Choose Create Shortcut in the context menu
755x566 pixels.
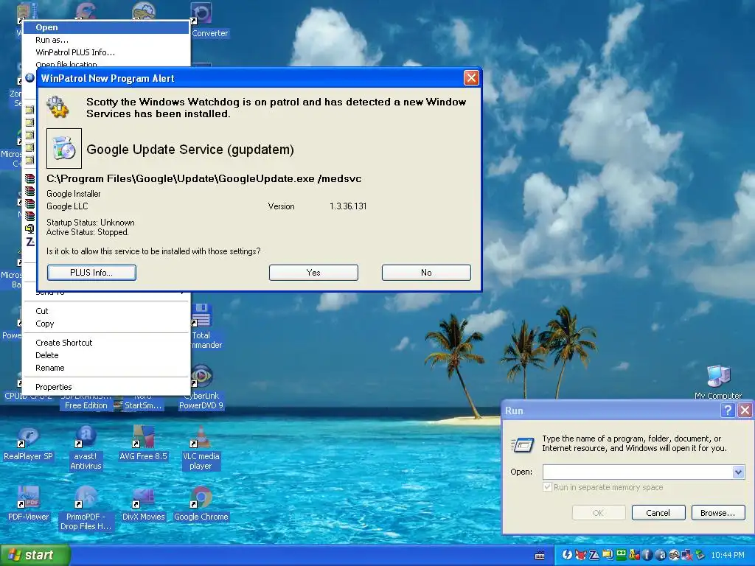(x=105, y=343)
